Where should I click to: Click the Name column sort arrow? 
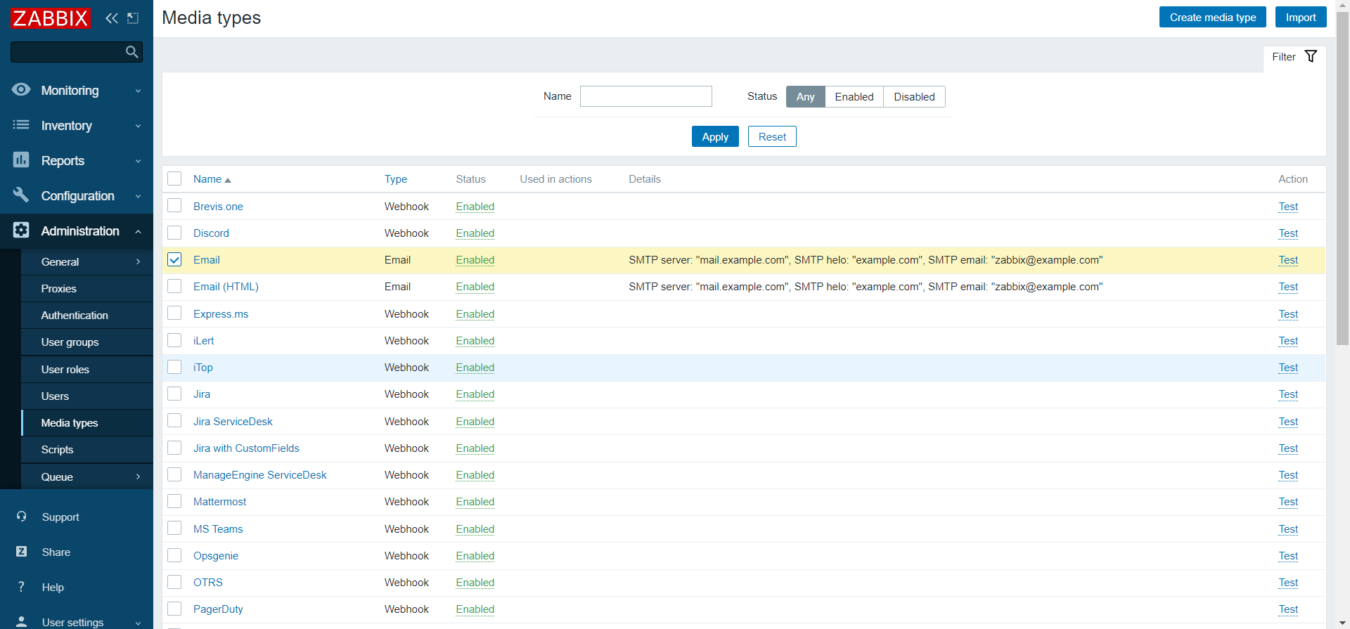(227, 180)
